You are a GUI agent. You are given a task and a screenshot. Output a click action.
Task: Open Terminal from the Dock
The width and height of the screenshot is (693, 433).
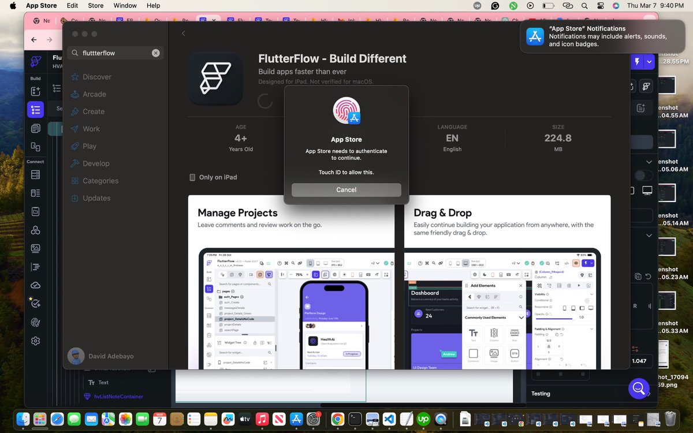point(355,419)
